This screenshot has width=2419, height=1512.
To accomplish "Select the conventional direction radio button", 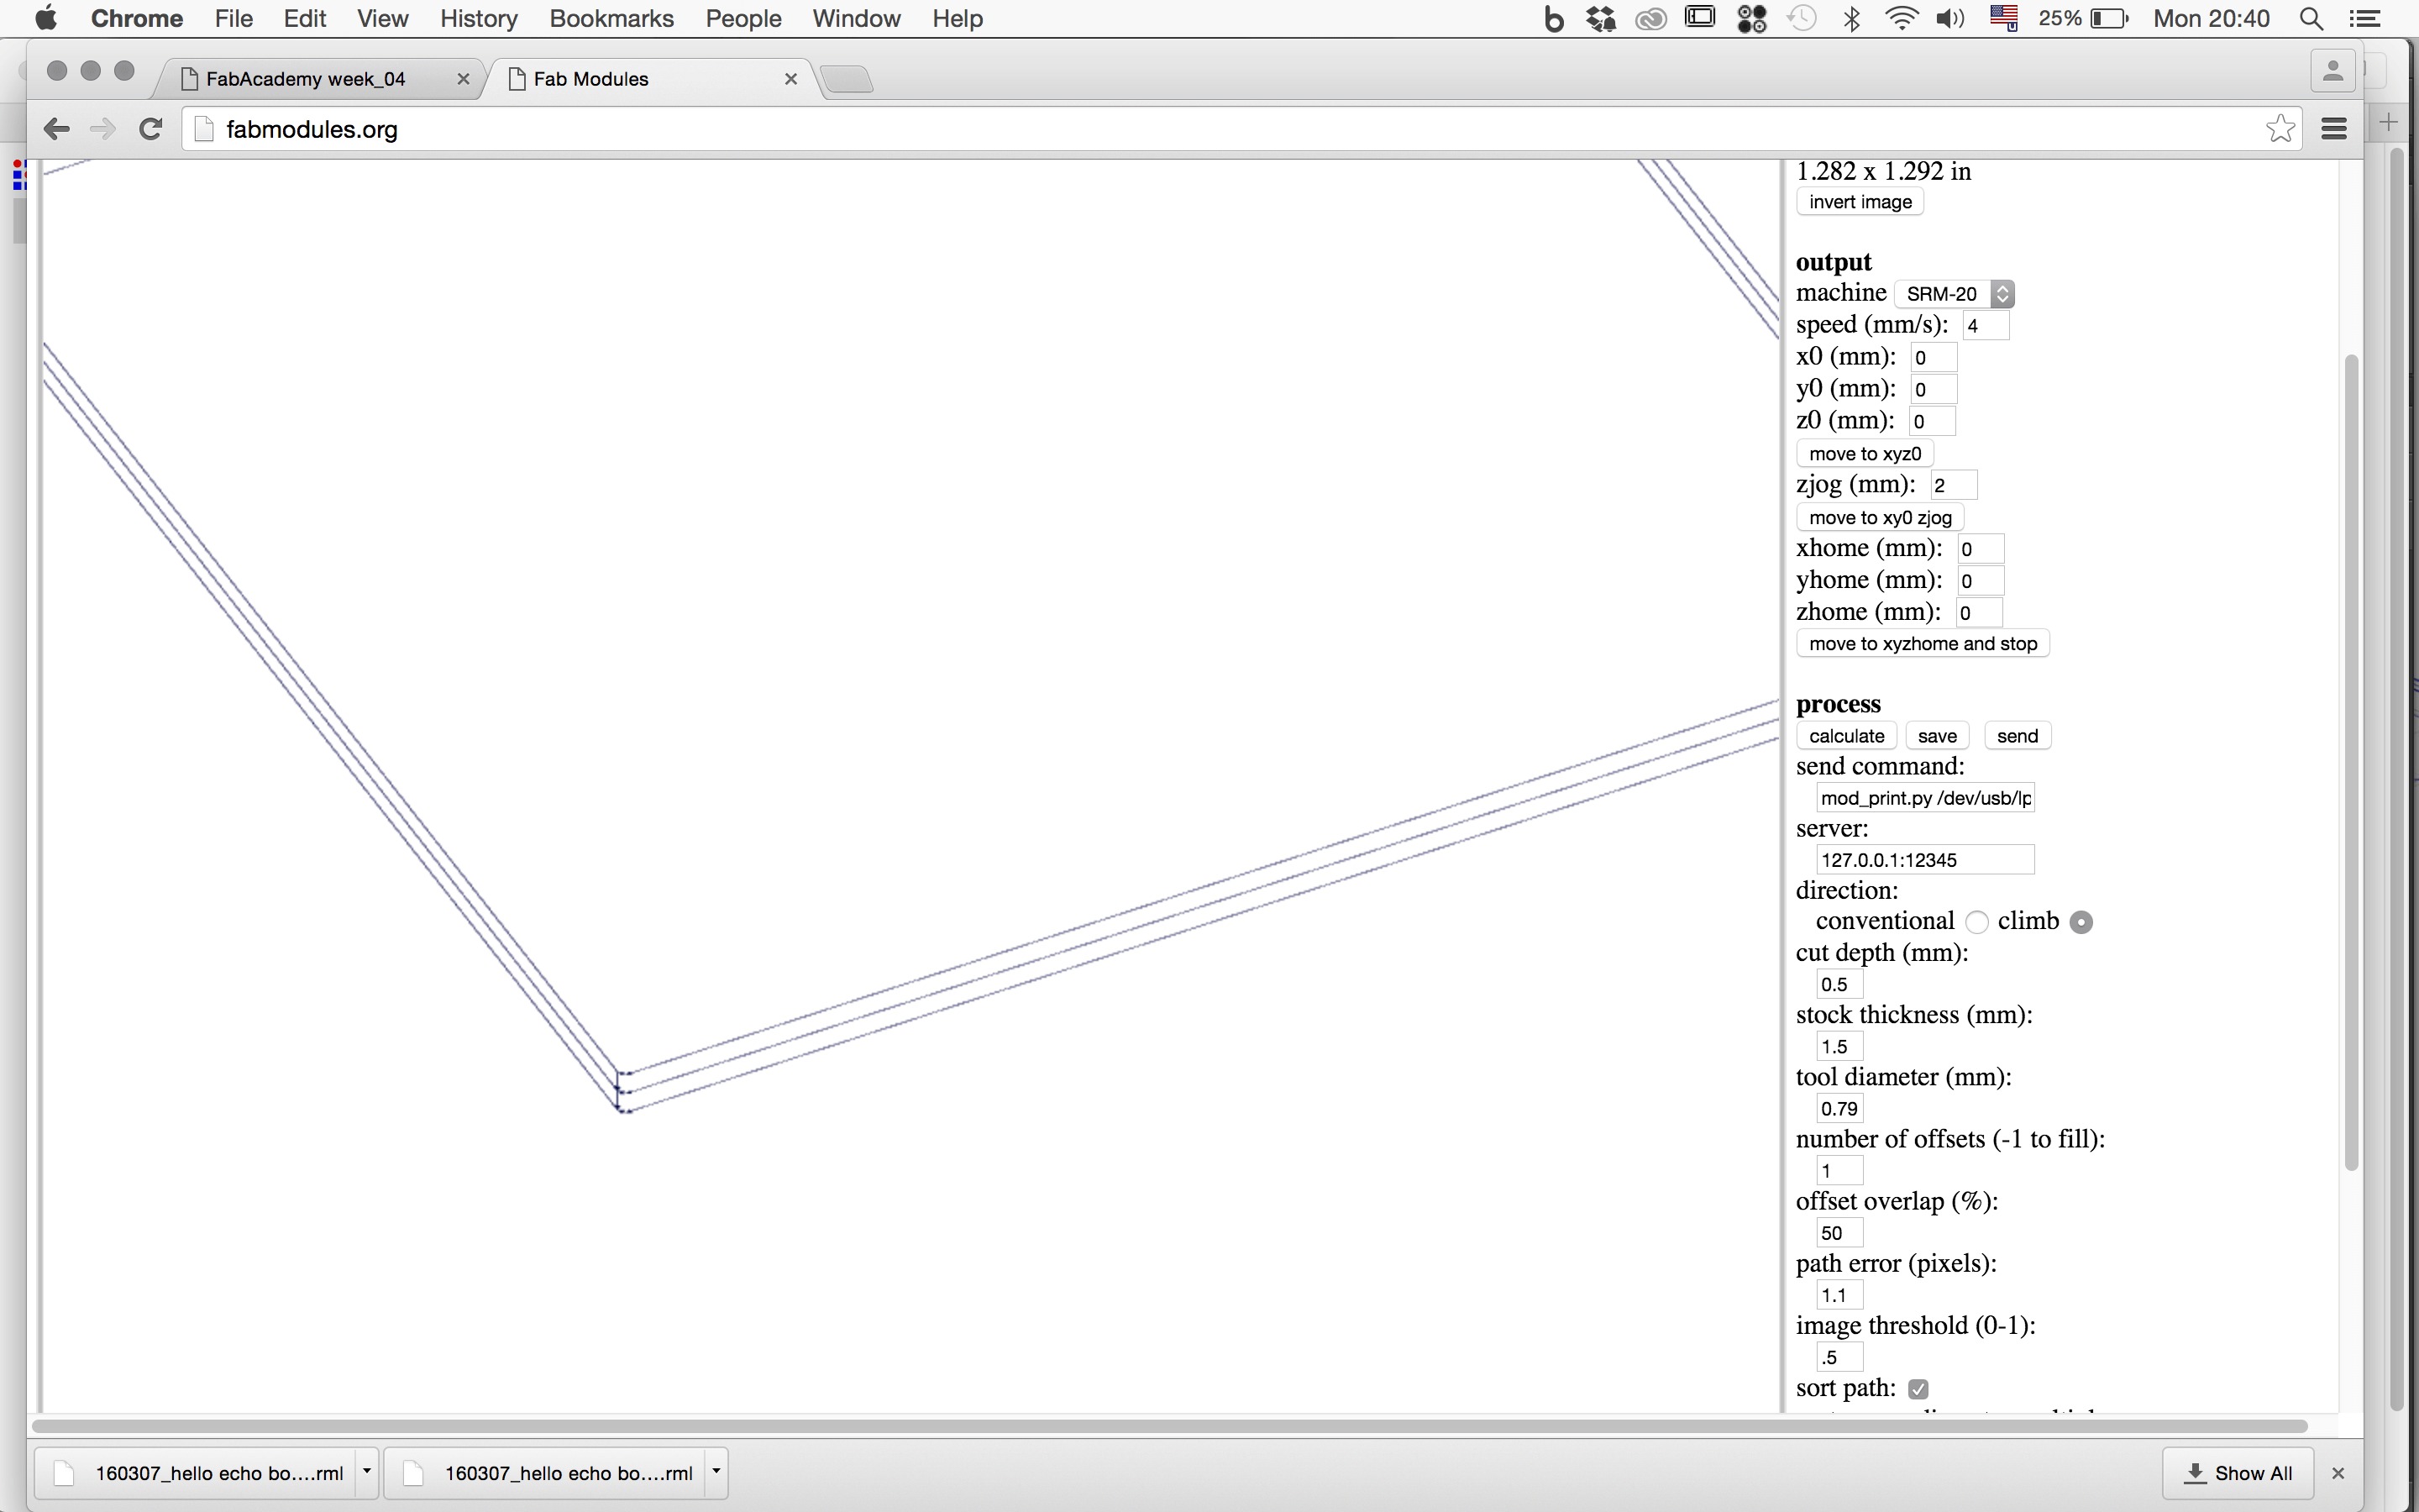I will click(x=1976, y=922).
